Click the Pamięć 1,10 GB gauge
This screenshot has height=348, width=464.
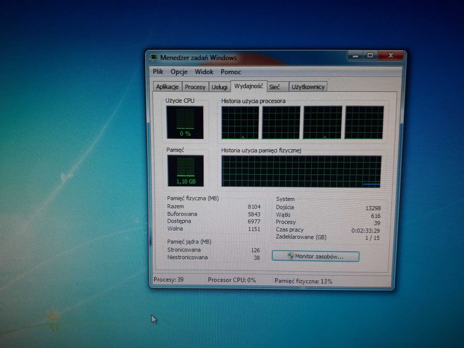tap(186, 171)
